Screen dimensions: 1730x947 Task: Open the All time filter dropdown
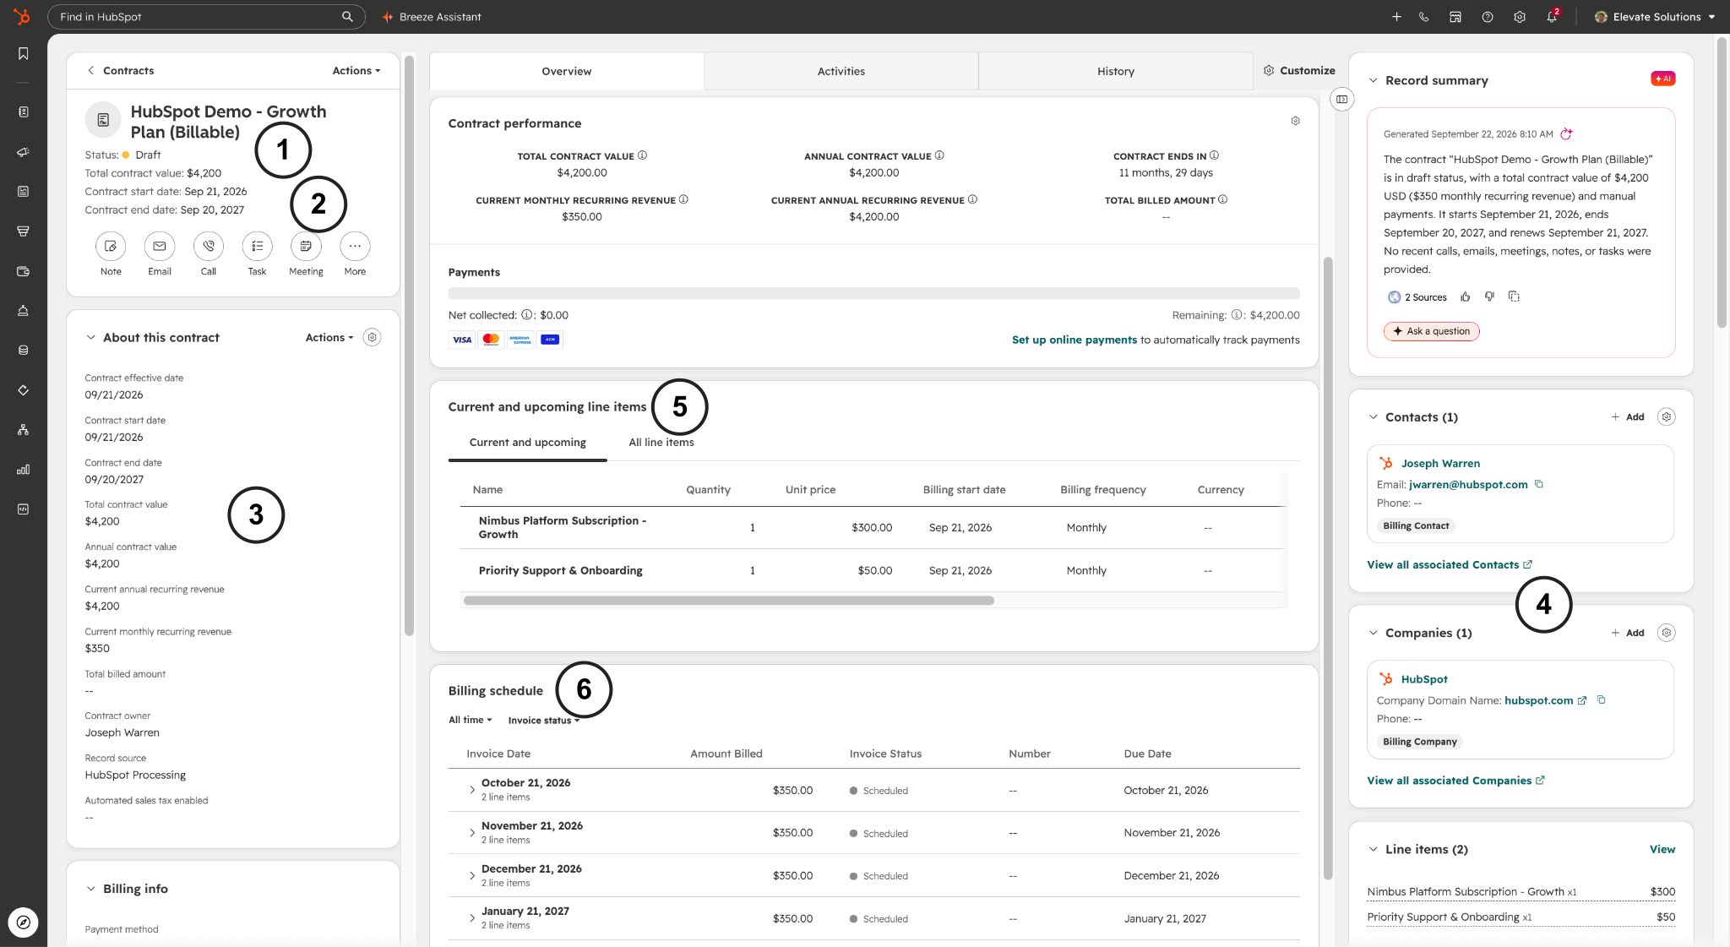click(471, 720)
